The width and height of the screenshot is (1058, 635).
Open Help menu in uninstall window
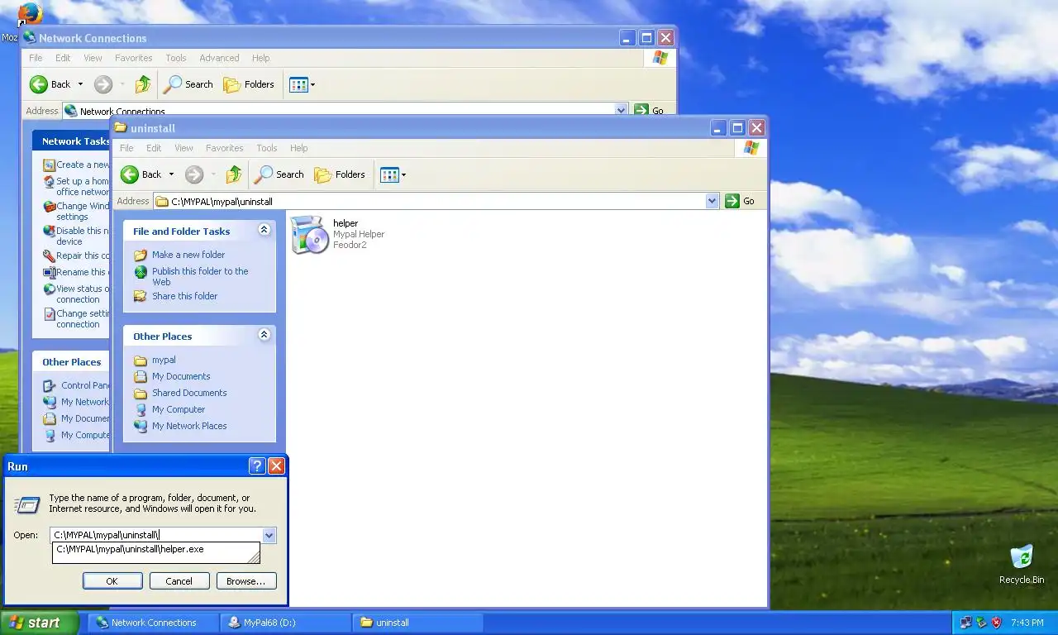click(299, 148)
